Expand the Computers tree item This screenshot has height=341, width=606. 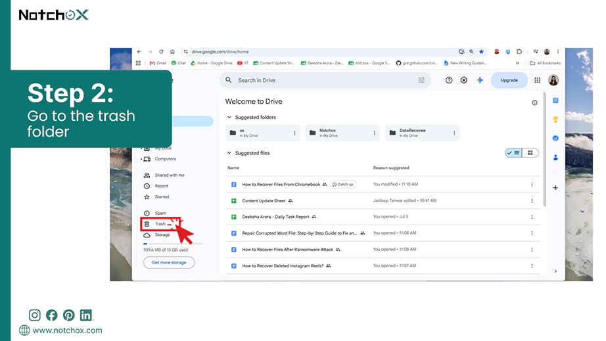pos(141,159)
